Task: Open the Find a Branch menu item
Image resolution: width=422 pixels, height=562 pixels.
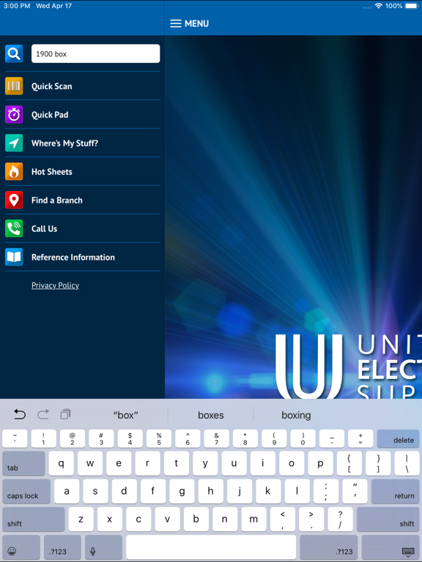Action: 83,200
